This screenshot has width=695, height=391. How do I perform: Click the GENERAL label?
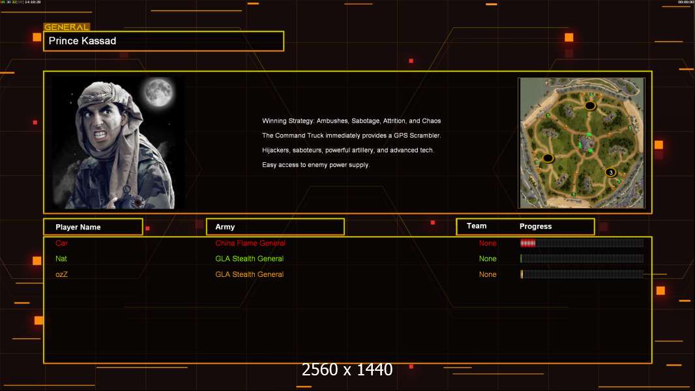[x=67, y=27]
